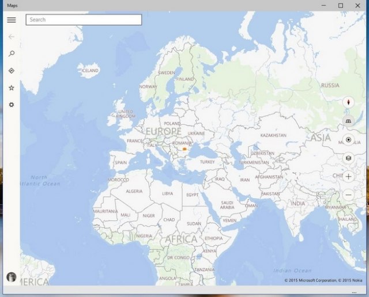
Task: Maximize the Maps window
Action: [341, 6]
